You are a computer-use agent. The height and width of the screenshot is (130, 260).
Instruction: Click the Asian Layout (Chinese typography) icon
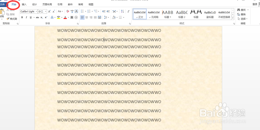pos(114,11)
